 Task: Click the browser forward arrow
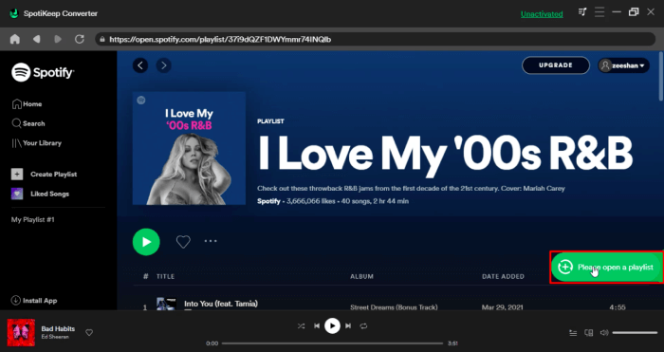pyautogui.click(x=58, y=40)
